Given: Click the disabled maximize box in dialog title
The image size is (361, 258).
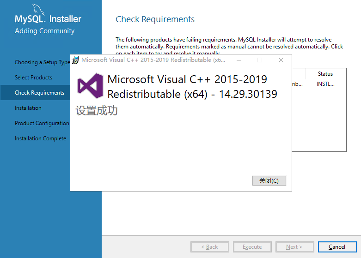Looking at the screenshot, I should pyautogui.click(x=260, y=60).
